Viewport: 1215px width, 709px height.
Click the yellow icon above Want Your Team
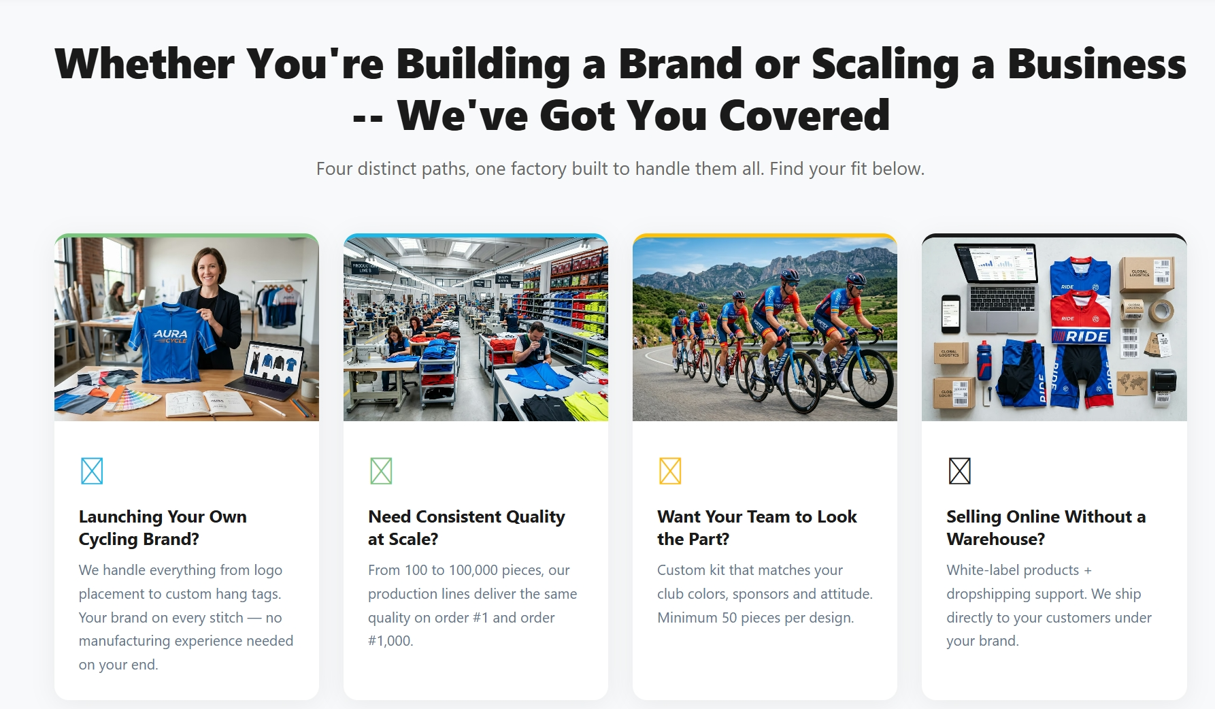click(670, 471)
